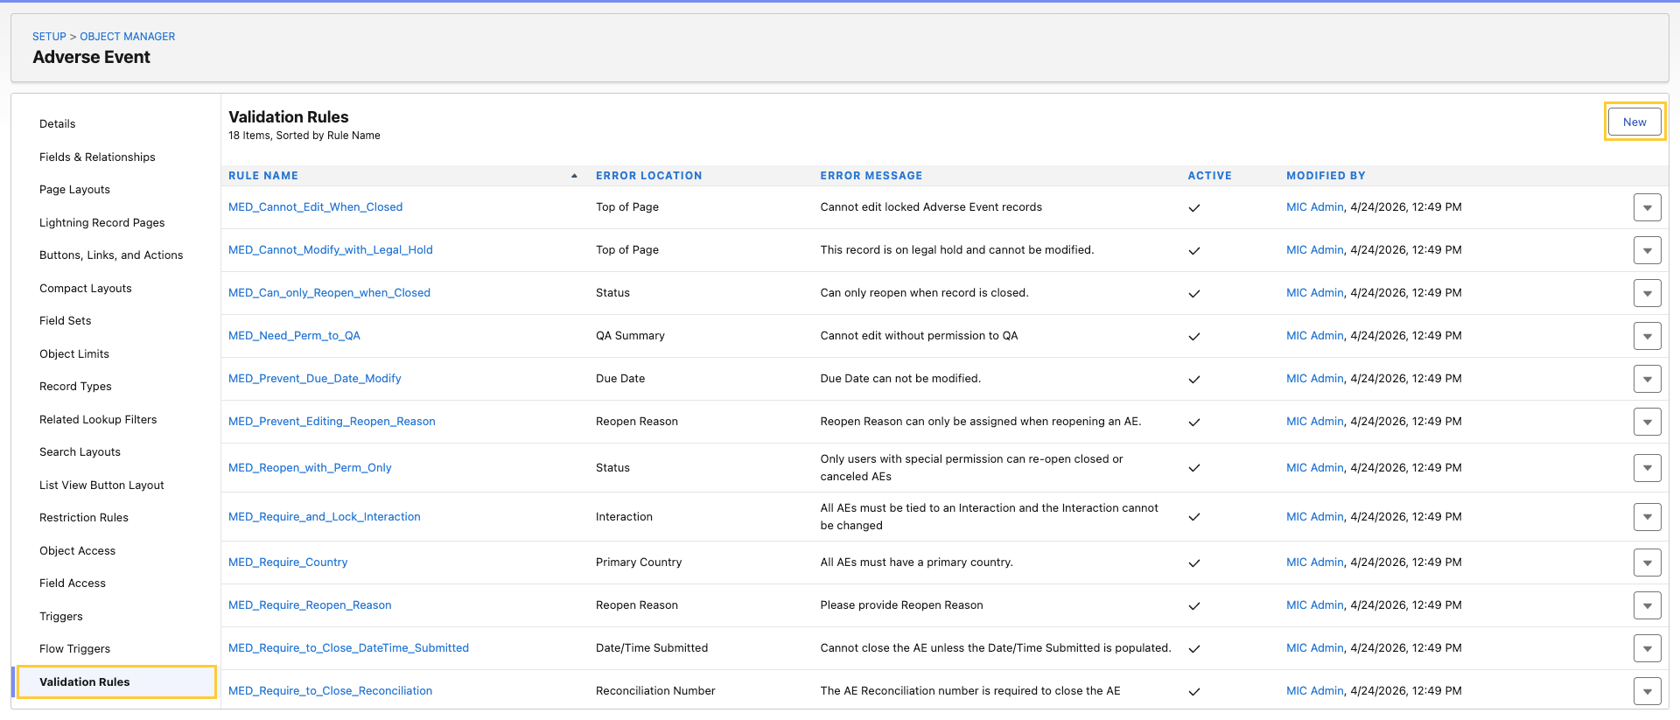Screen dimensions: 1680x720
Task: Open the row menu for MED_Require_and_Lock_Interaction
Action: coord(1647,517)
